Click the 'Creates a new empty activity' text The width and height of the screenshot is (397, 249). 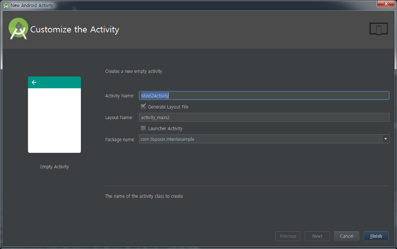tap(133, 71)
